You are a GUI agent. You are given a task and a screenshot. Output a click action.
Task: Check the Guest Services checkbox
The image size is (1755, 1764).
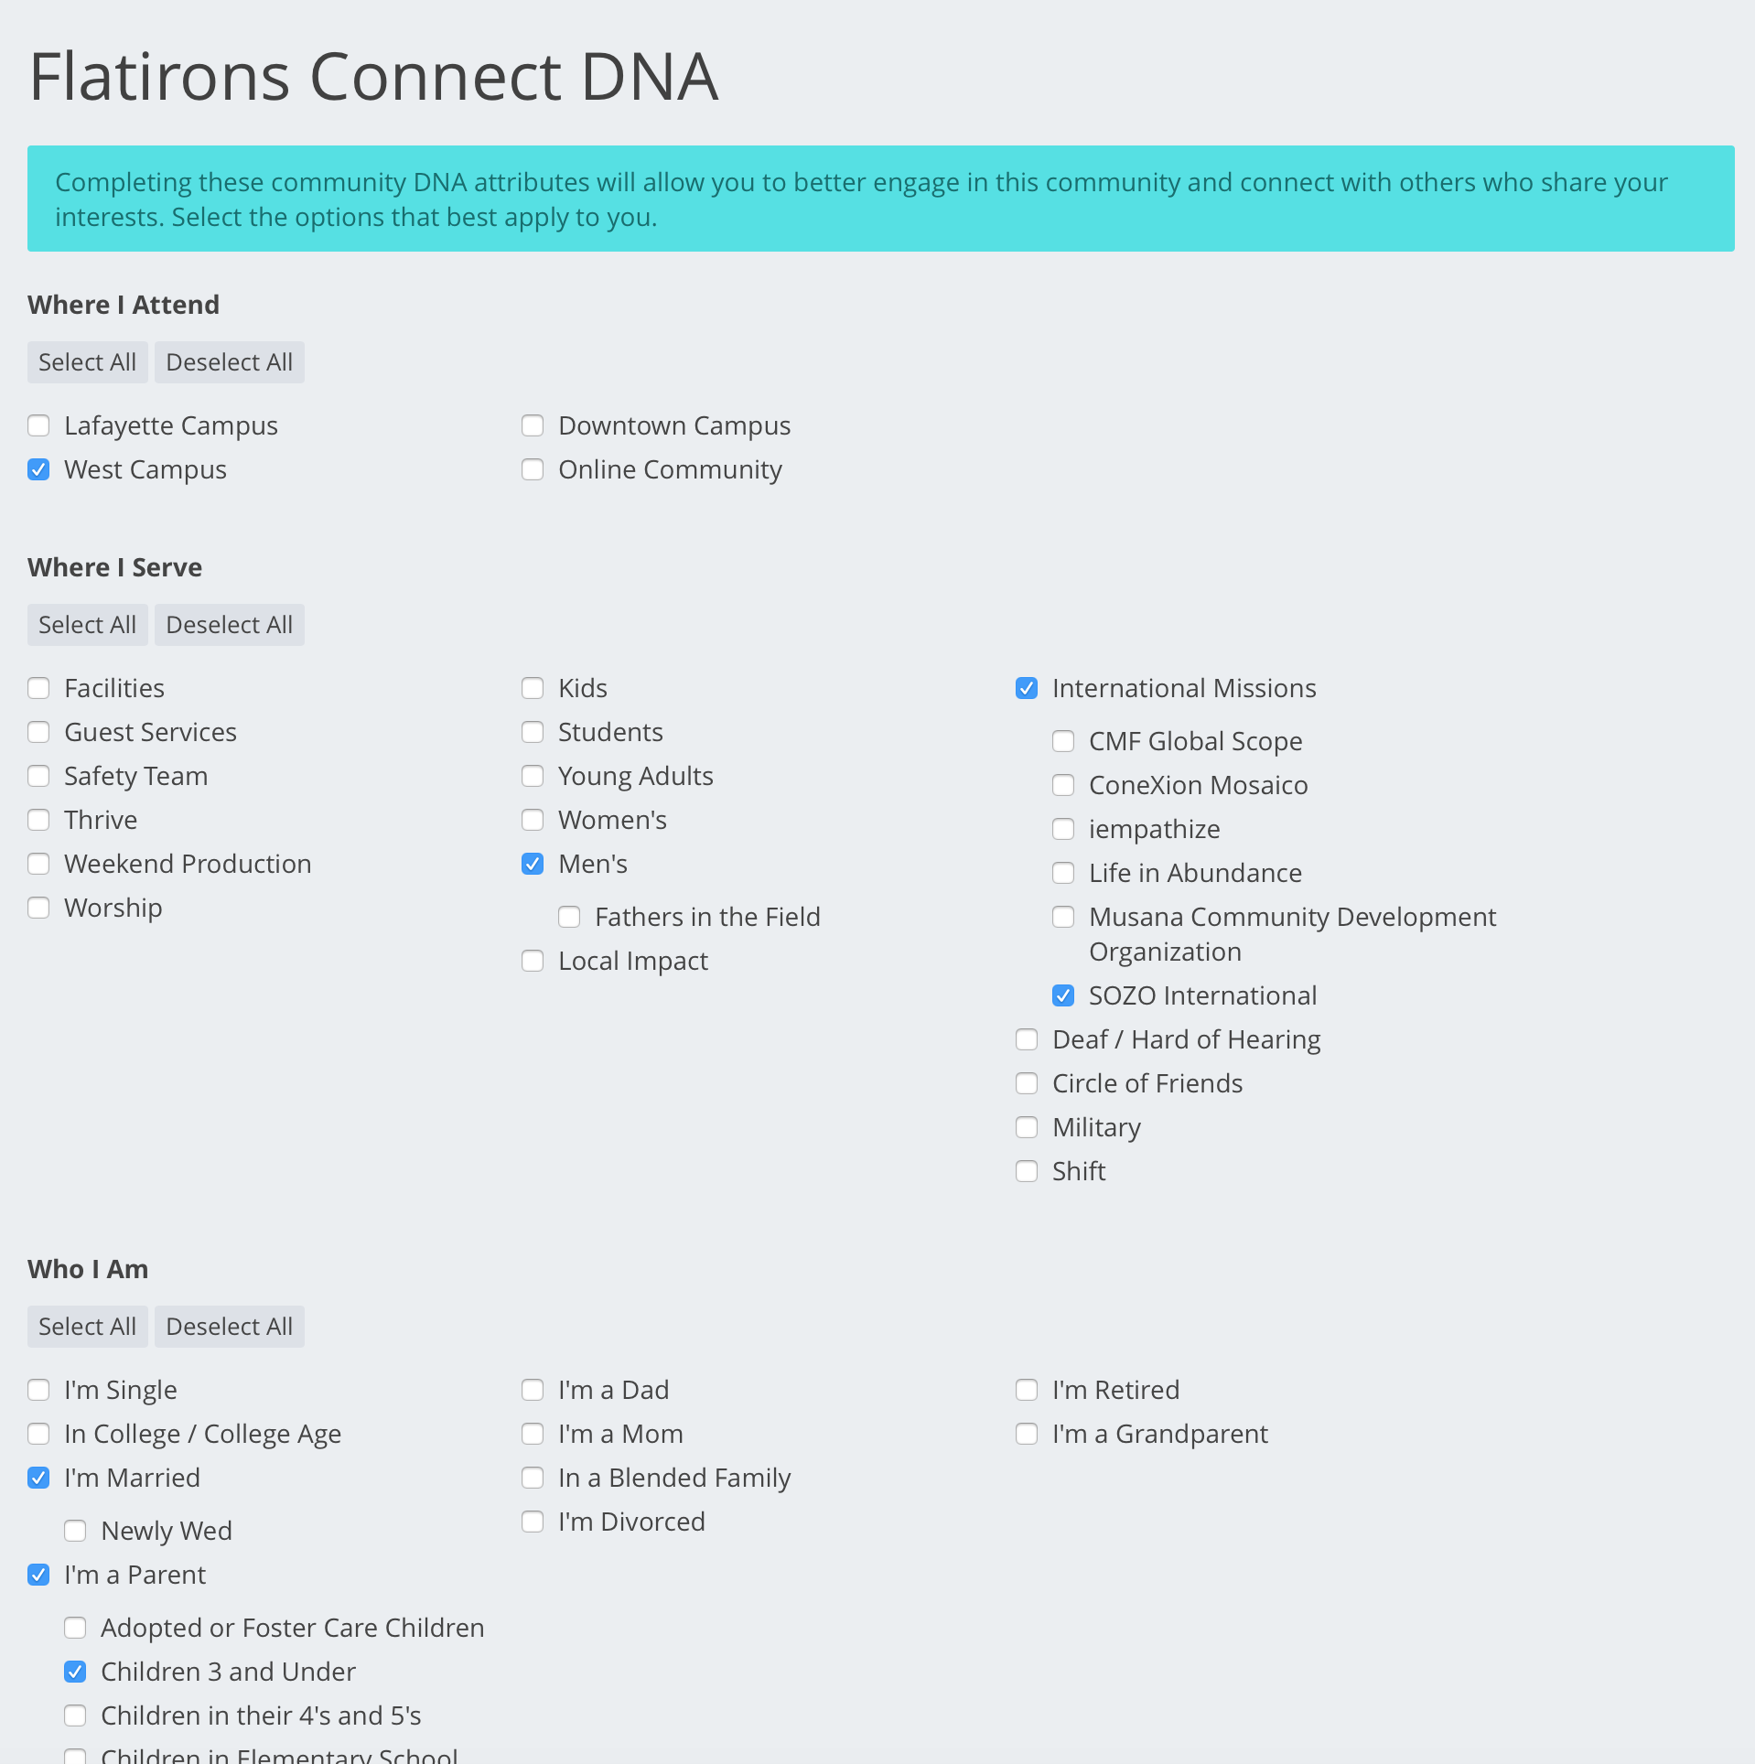tap(38, 732)
